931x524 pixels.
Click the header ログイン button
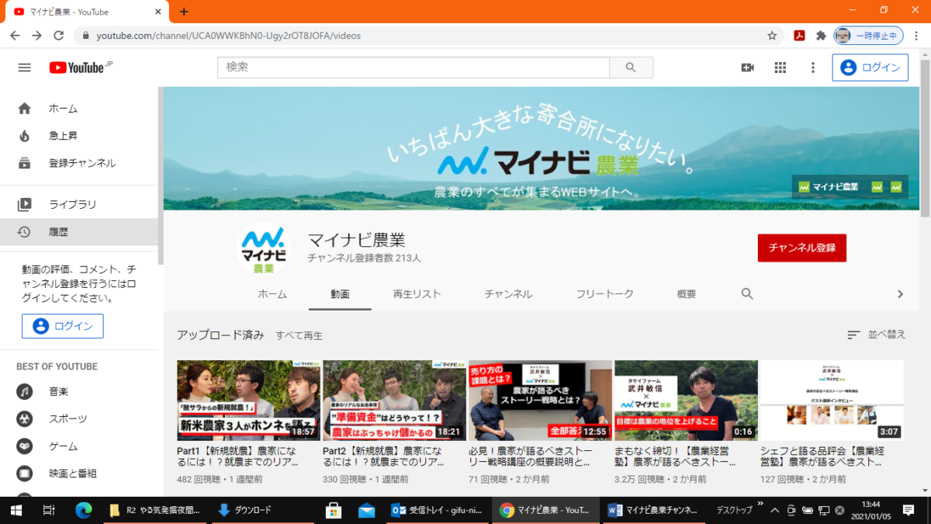coord(870,68)
